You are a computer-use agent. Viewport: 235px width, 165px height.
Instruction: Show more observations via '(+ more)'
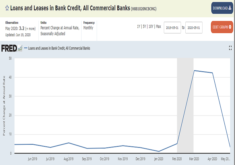click(30, 28)
